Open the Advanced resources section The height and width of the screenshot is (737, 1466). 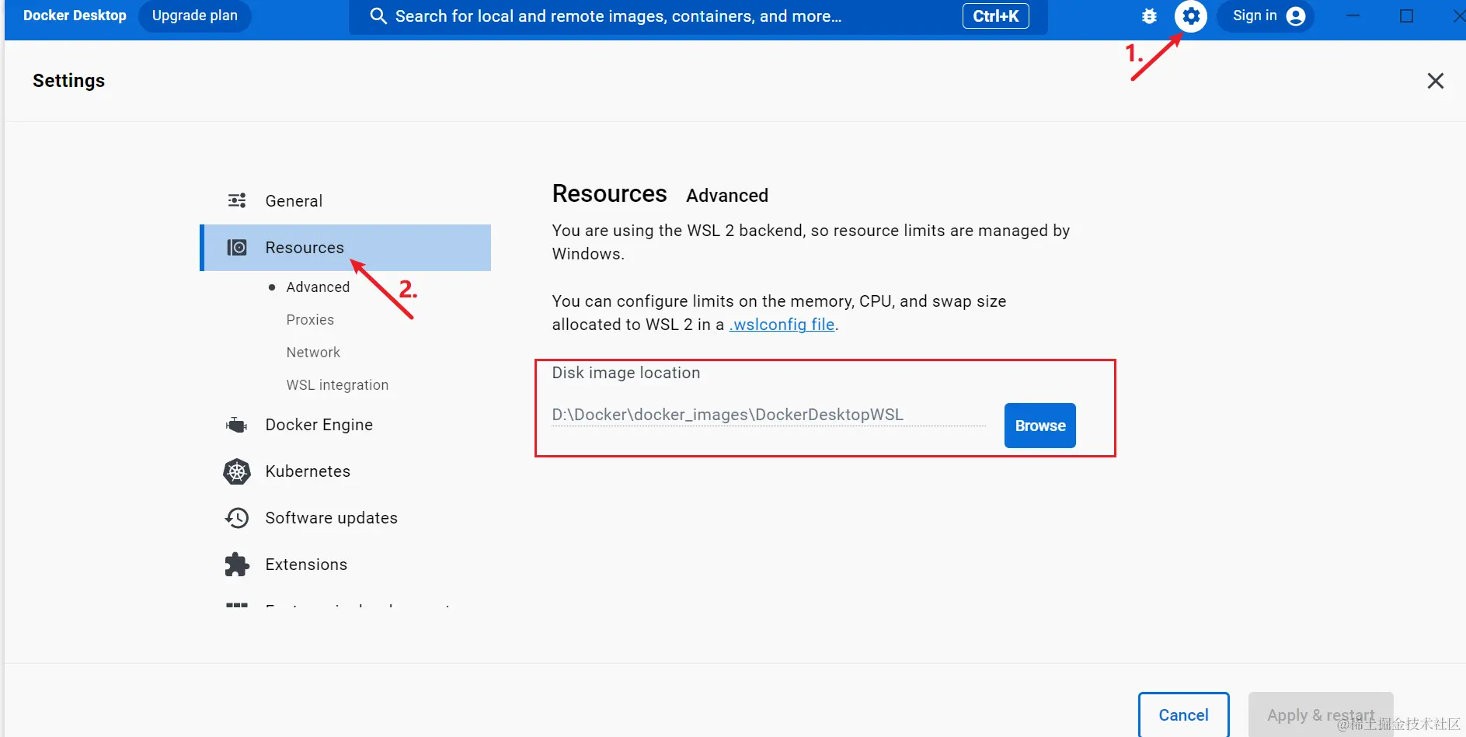tap(318, 287)
